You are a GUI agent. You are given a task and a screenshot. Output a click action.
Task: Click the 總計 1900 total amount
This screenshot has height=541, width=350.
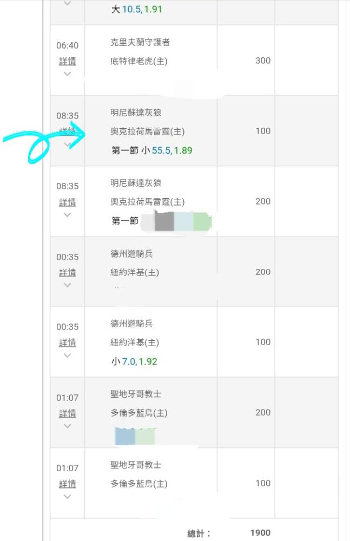(260, 533)
